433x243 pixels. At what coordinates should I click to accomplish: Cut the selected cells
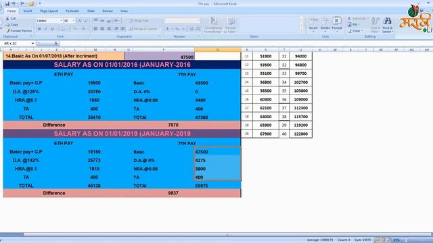click(x=11, y=18)
